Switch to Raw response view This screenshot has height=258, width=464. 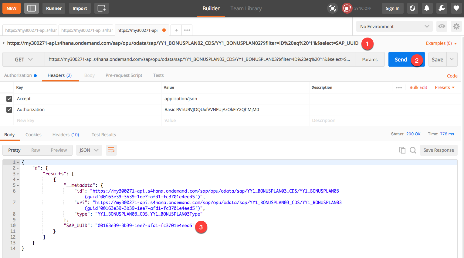(36, 150)
